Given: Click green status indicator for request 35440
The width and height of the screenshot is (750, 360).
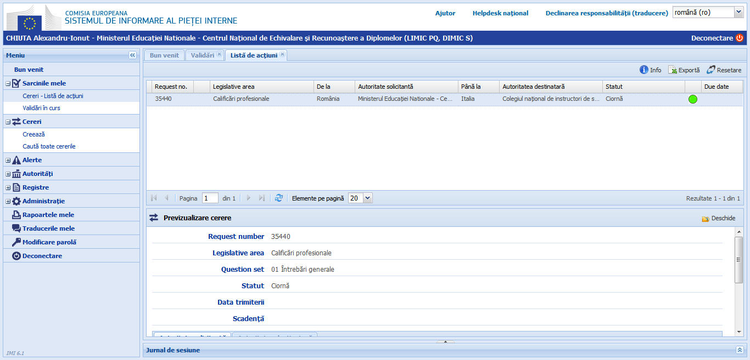Looking at the screenshot, I should click(x=693, y=99).
